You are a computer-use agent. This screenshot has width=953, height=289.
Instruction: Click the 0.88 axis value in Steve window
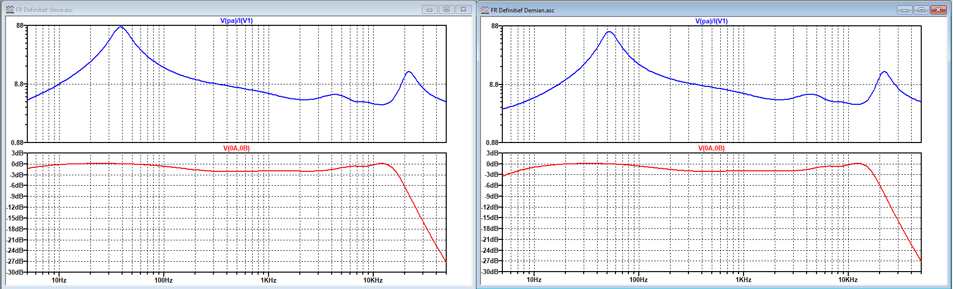point(17,143)
